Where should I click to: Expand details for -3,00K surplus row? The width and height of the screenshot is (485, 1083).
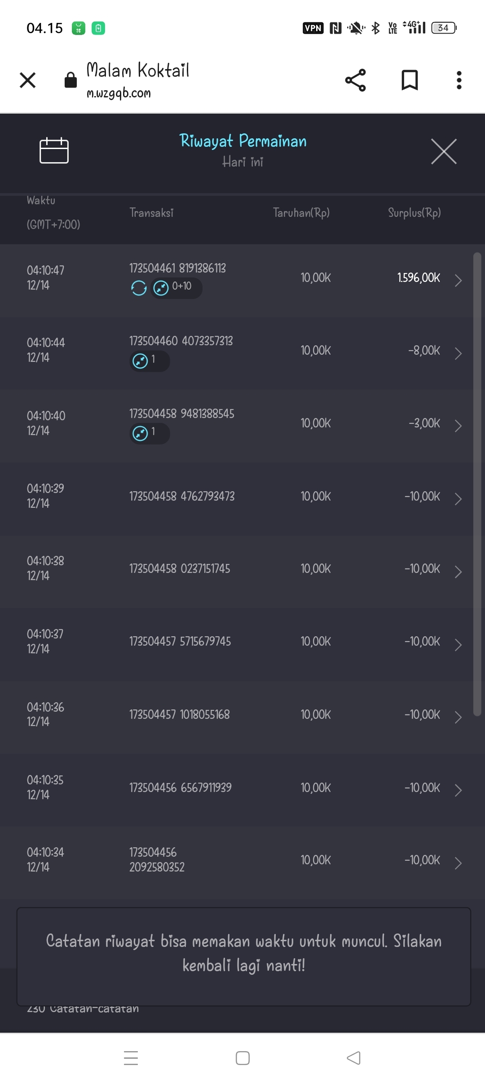click(x=458, y=426)
